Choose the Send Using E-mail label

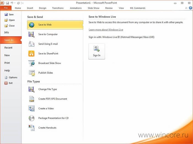click(48, 44)
